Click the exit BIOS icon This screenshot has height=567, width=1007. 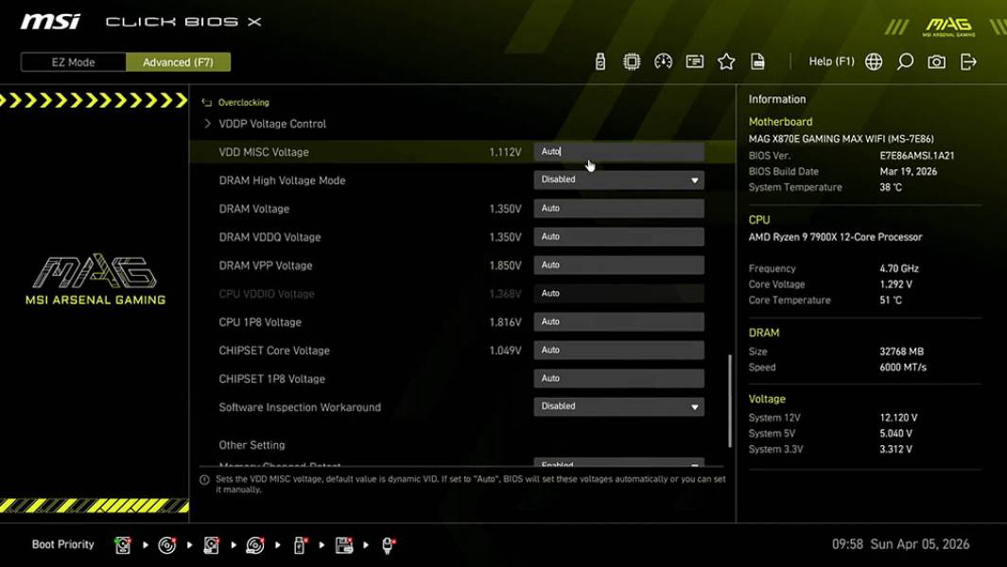coord(966,60)
